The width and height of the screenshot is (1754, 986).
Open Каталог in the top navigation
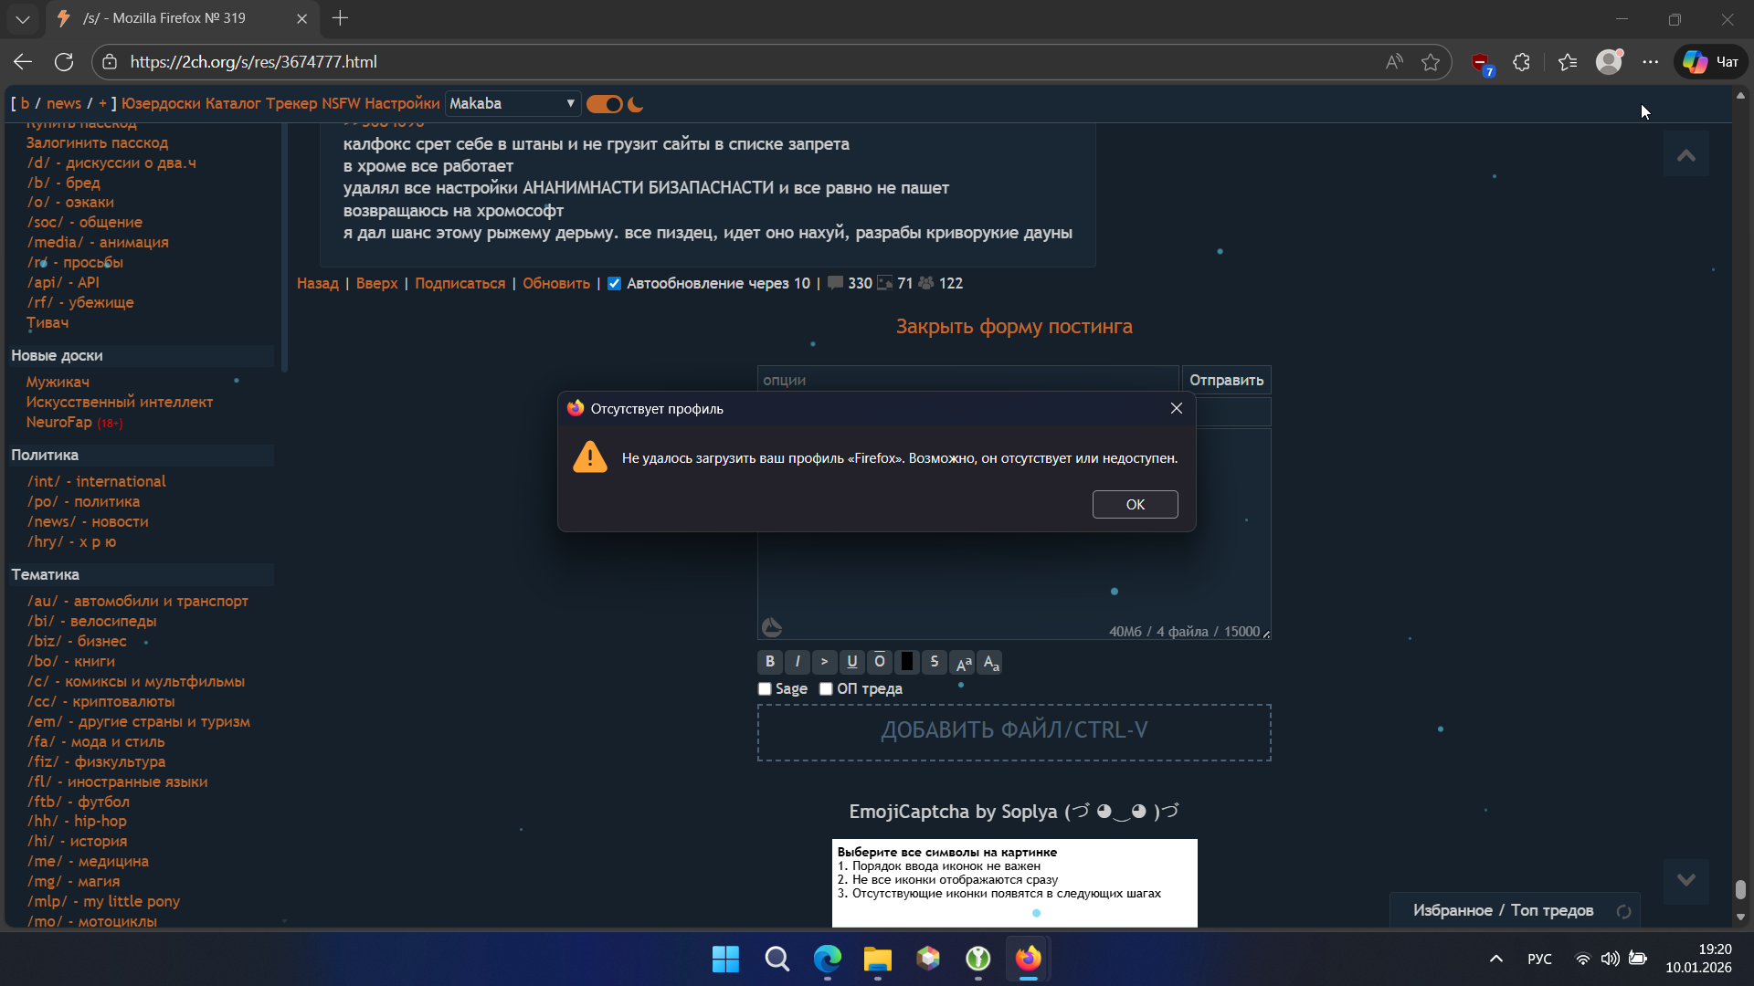pyautogui.click(x=233, y=104)
